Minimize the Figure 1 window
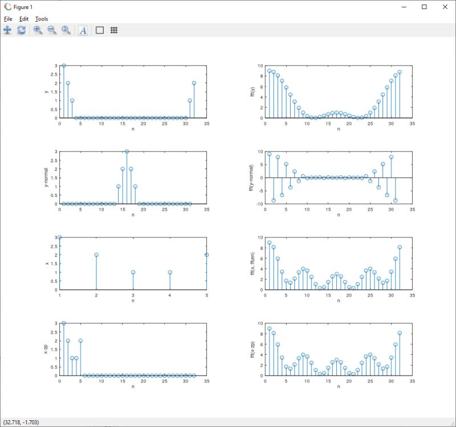Viewport: 456px width, 427px height. pyautogui.click(x=405, y=7)
